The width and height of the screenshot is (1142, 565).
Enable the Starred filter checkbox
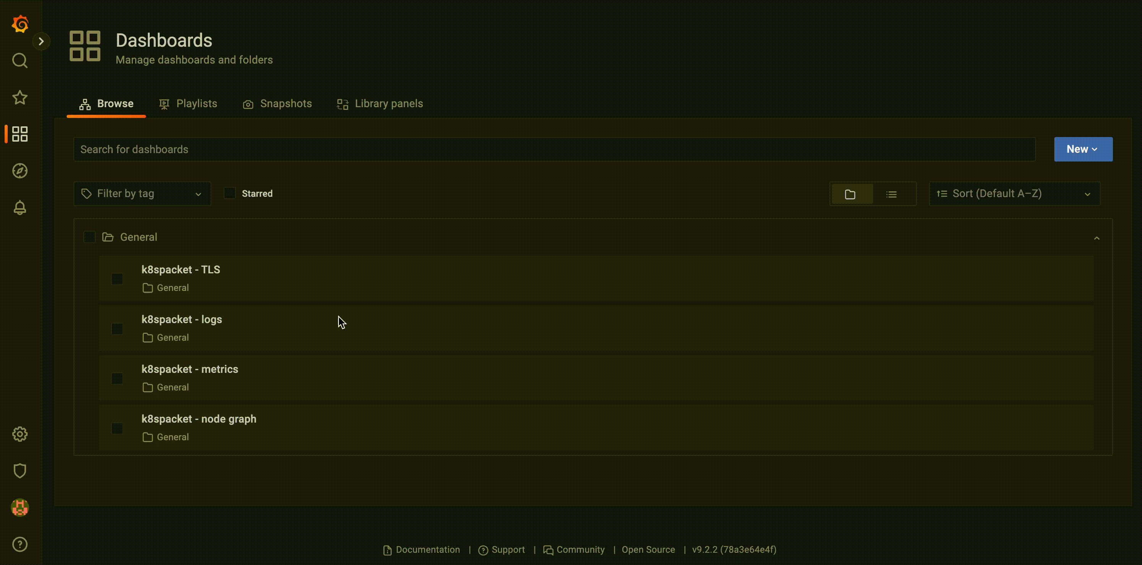pos(230,193)
